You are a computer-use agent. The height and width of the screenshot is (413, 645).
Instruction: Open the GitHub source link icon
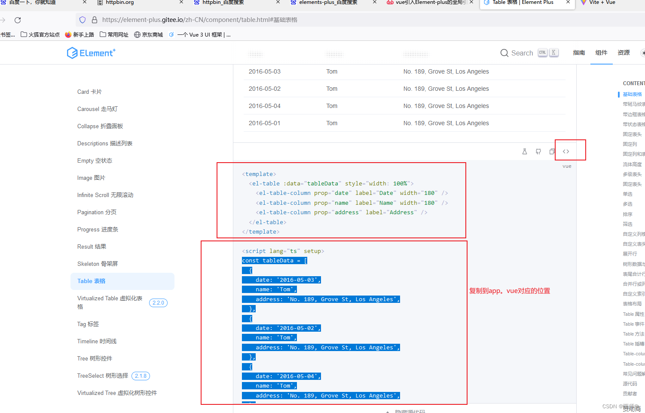point(538,151)
